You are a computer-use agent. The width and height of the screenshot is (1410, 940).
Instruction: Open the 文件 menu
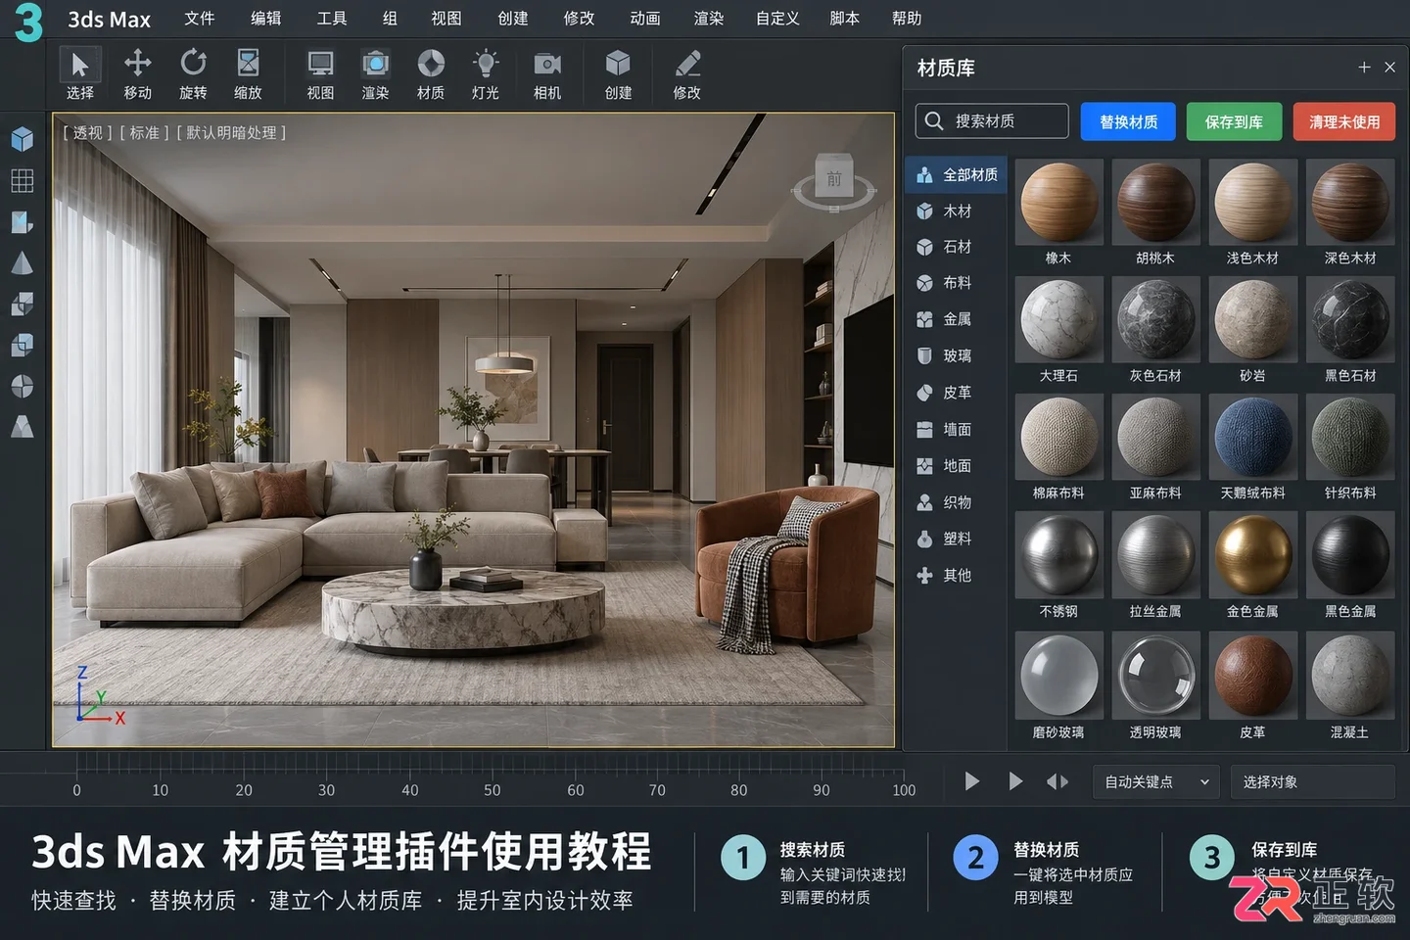(x=200, y=19)
